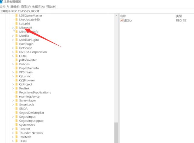Click the folder icon beside Ludashi
Image resolution: width=194 pixels, height=143 pixels.
(16, 24)
